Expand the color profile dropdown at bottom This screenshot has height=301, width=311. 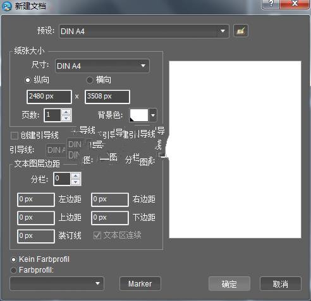click(x=57, y=284)
